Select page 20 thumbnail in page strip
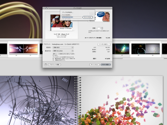 (16, 49)
